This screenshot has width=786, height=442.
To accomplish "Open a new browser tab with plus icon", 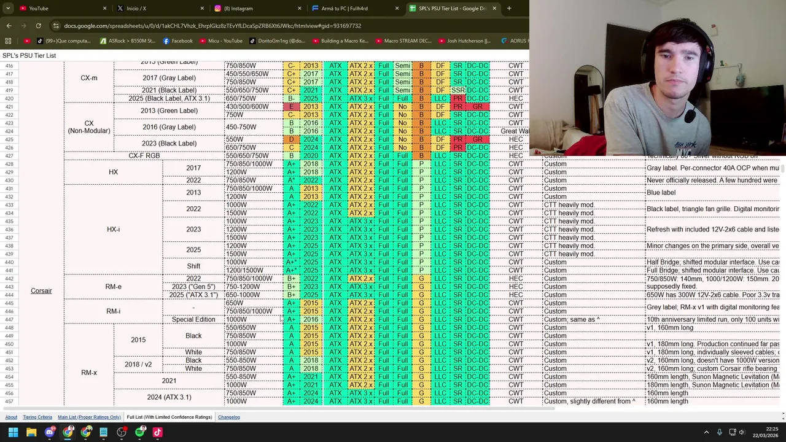I will pyautogui.click(x=509, y=9).
